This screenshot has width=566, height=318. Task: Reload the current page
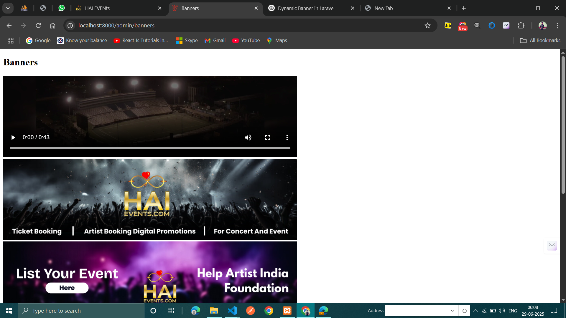(38, 26)
